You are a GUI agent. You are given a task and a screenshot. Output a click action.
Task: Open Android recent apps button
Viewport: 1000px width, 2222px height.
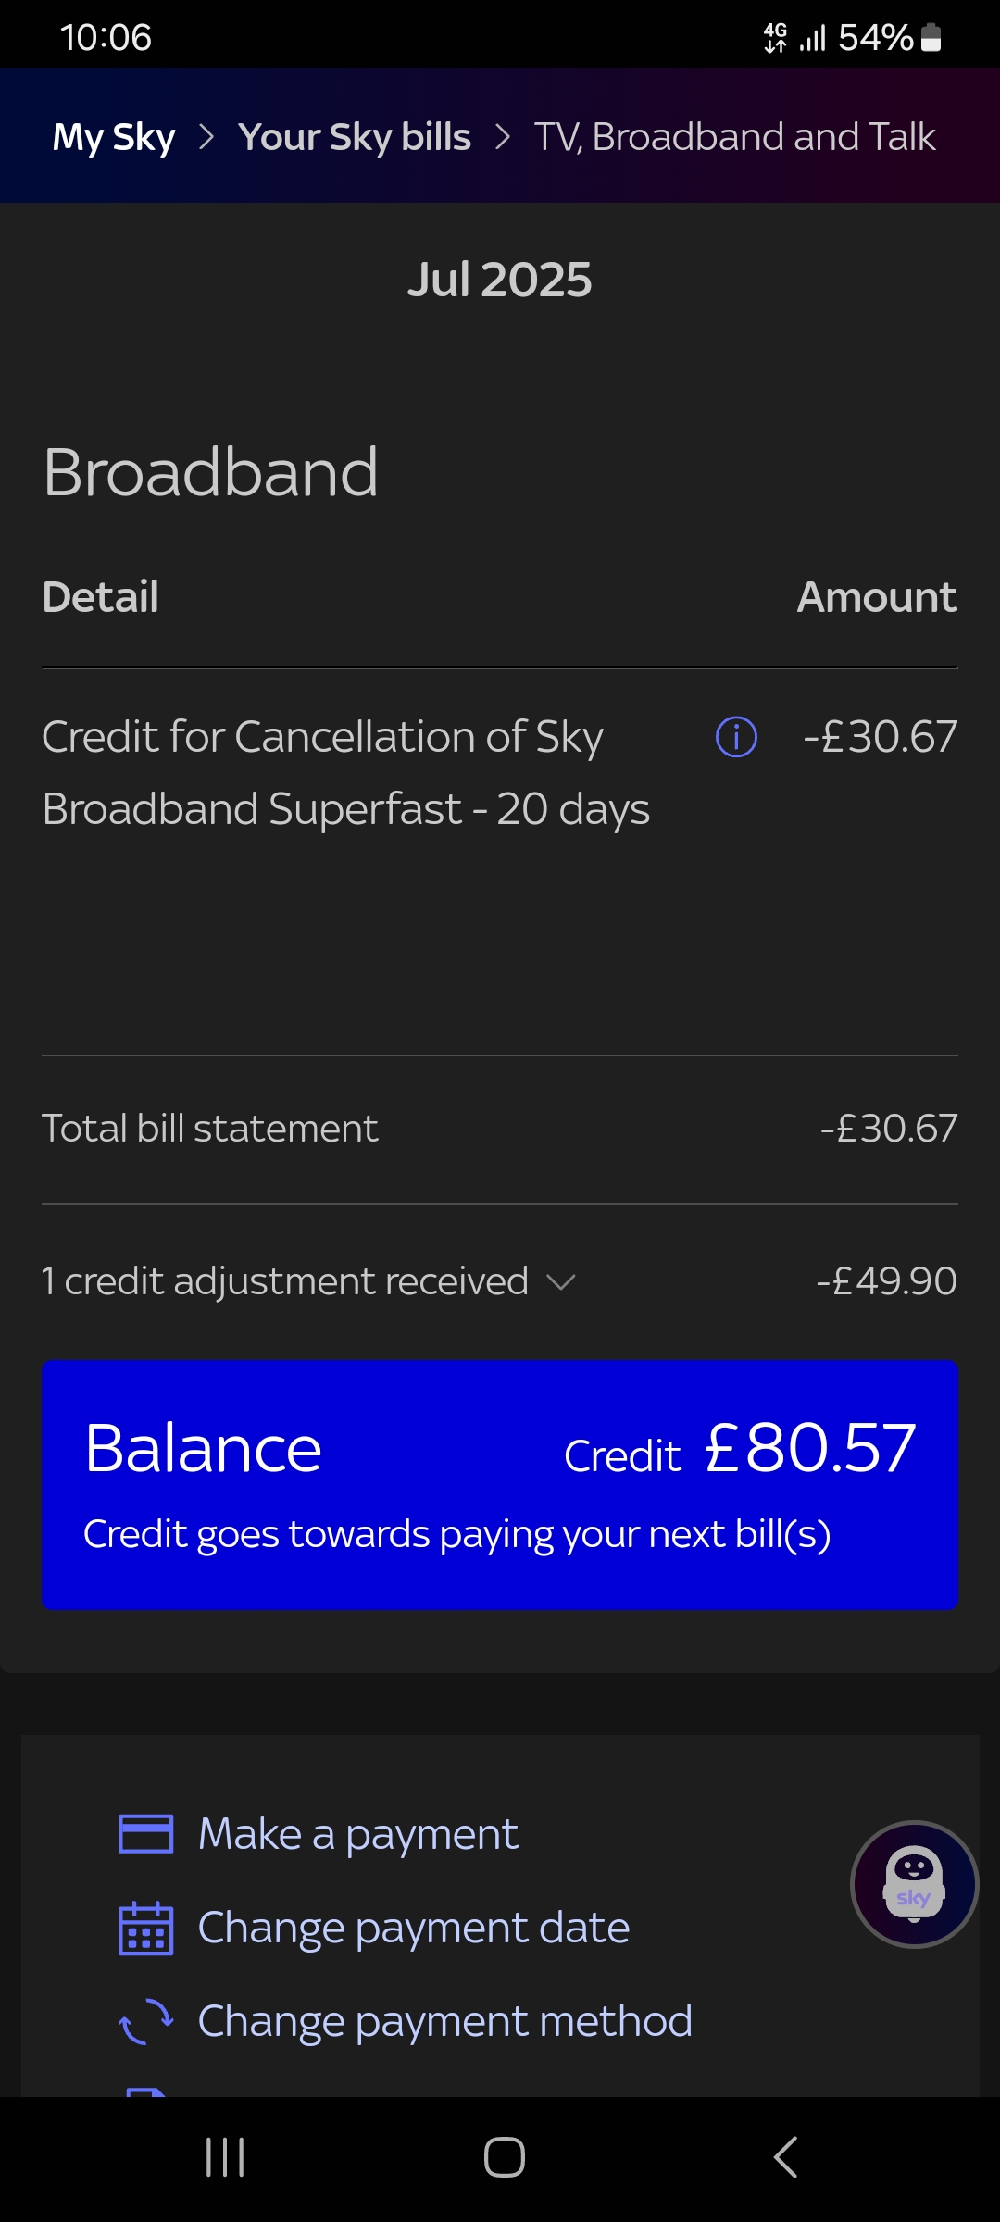coord(225,2157)
